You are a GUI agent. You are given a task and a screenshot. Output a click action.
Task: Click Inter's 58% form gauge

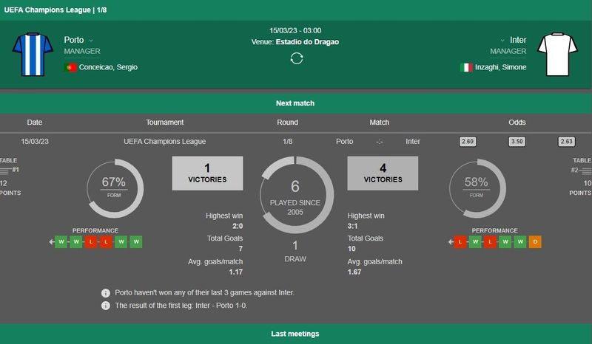point(477,188)
